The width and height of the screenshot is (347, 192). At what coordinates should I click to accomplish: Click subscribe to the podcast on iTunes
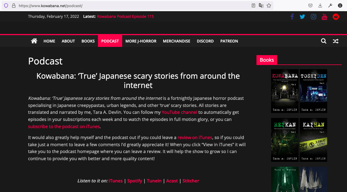coord(64,126)
